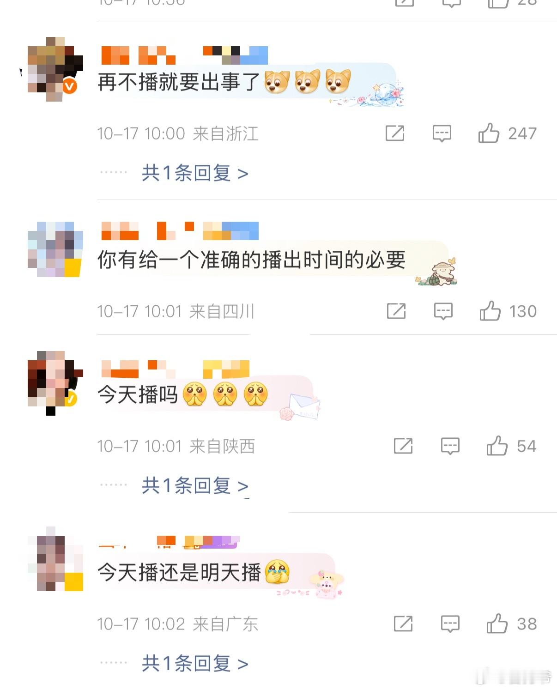Viewport: 557px width, 690px height.
Task: Share the 今天播吗 comment
Action: tap(403, 446)
